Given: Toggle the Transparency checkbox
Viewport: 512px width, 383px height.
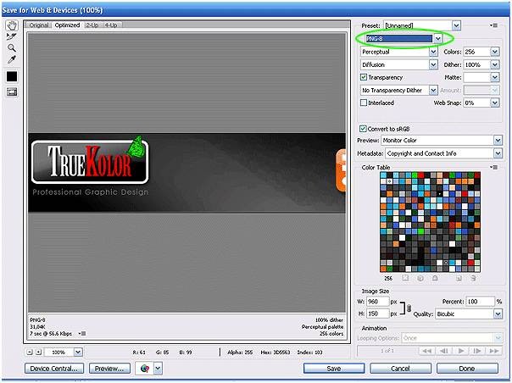Looking at the screenshot, I should tap(364, 77).
